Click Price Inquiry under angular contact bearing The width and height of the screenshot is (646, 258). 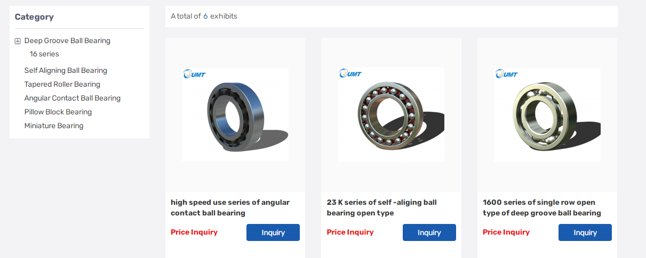[x=194, y=232]
